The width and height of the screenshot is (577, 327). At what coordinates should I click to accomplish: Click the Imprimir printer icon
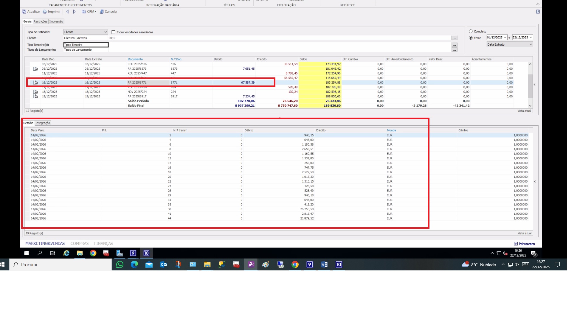pyautogui.click(x=45, y=12)
